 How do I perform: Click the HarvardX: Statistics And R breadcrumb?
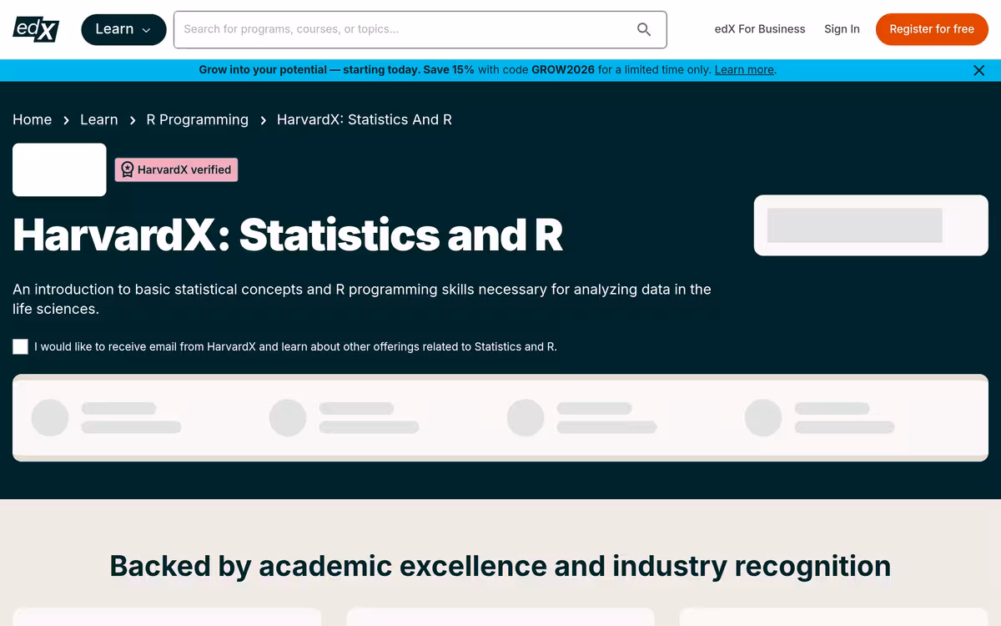[365, 119]
